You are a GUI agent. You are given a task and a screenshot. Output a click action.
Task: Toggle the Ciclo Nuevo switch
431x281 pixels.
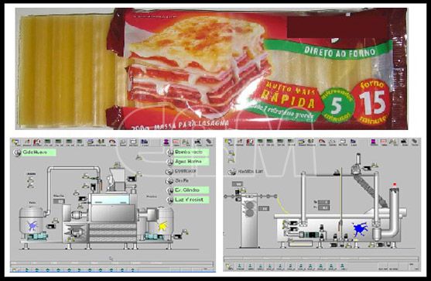[17, 152]
